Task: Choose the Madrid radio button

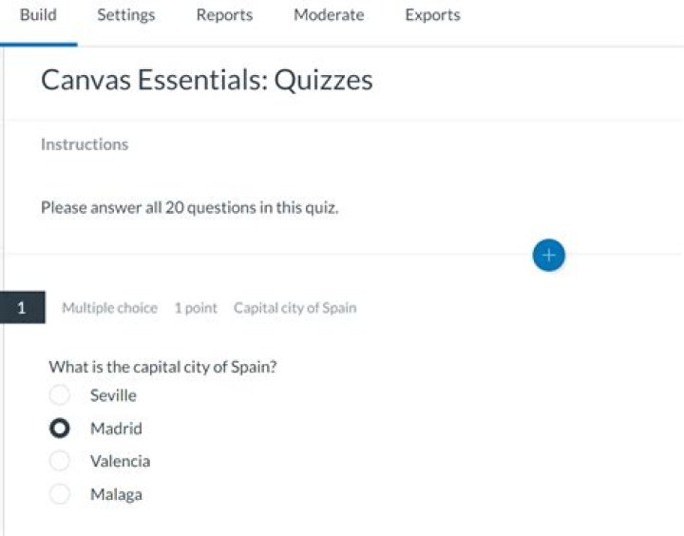Action: (60, 429)
